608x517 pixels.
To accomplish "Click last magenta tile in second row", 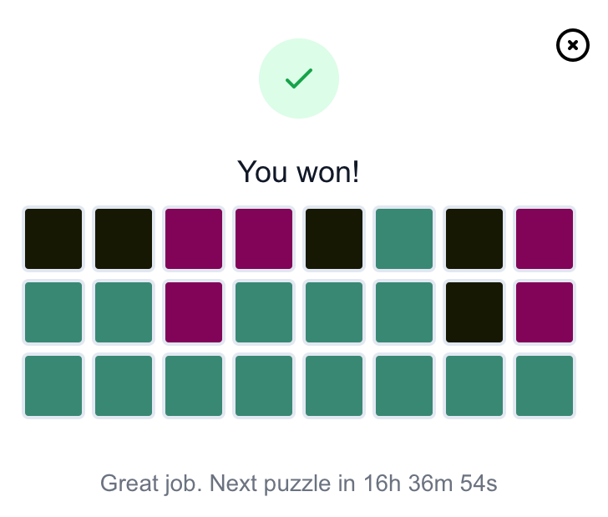I will coord(545,312).
